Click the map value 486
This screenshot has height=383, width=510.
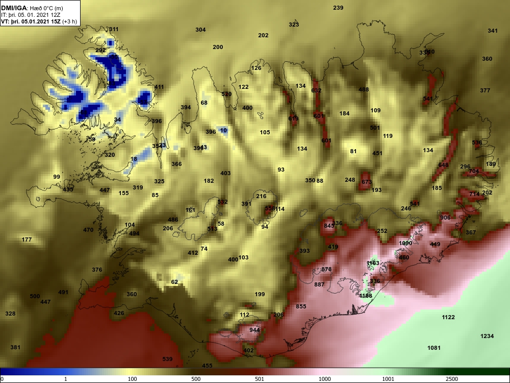[x=173, y=220]
